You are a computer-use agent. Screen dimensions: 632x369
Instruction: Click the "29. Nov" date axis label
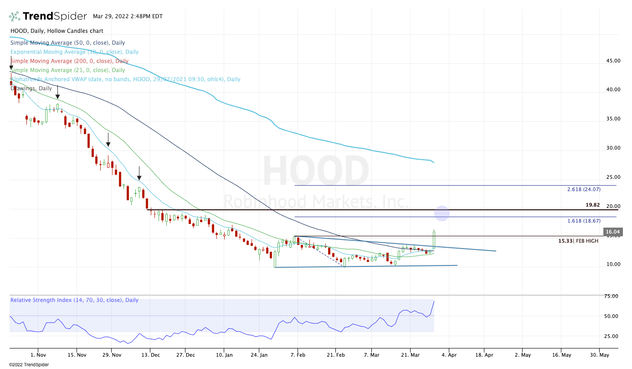click(x=111, y=355)
